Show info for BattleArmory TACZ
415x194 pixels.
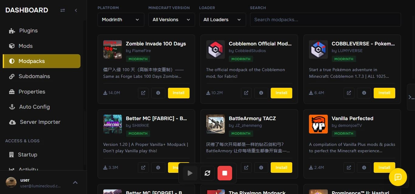(x=261, y=167)
